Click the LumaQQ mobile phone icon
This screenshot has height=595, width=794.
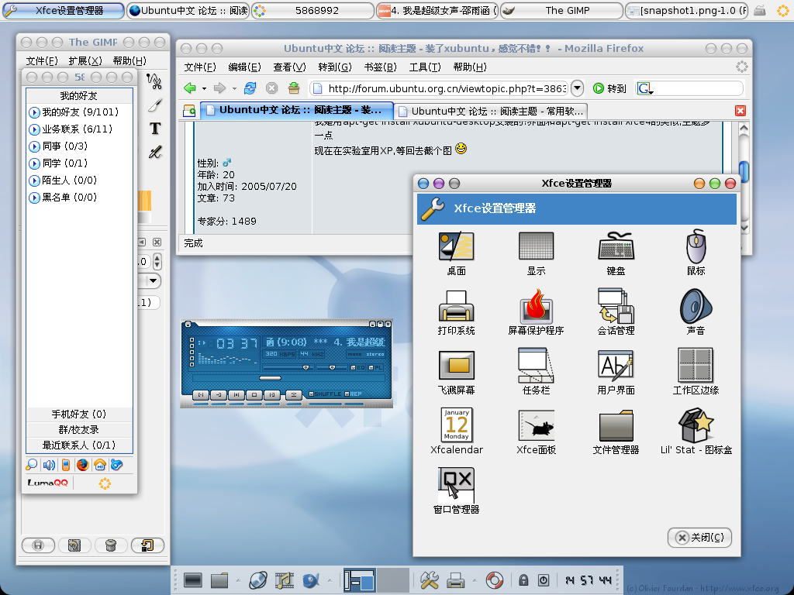click(x=65, y=465)
